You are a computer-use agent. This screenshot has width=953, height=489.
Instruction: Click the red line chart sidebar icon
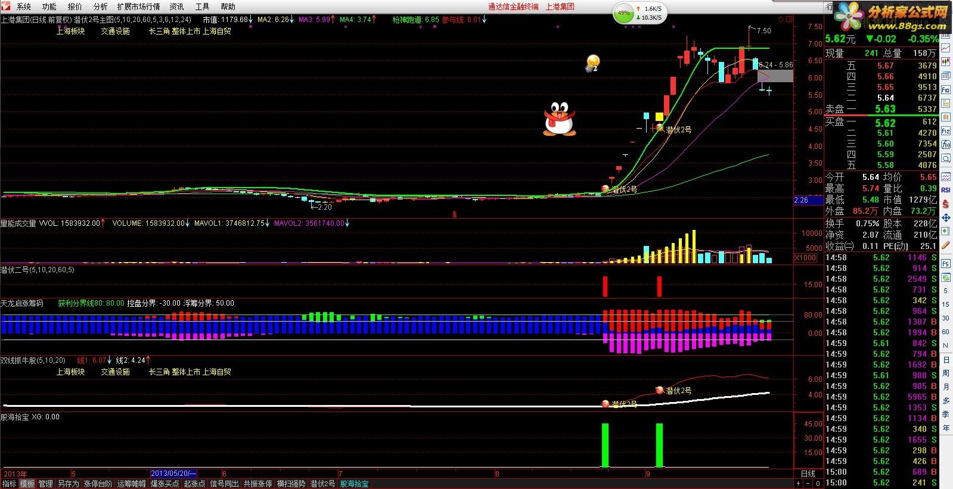946,48
